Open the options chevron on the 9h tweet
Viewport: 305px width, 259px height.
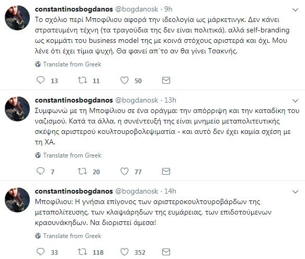coord(295,10)
